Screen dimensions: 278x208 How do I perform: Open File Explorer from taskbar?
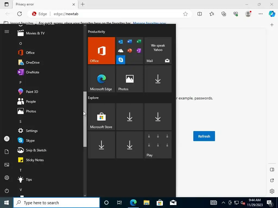pyautogui.click(x=146, y=203)
